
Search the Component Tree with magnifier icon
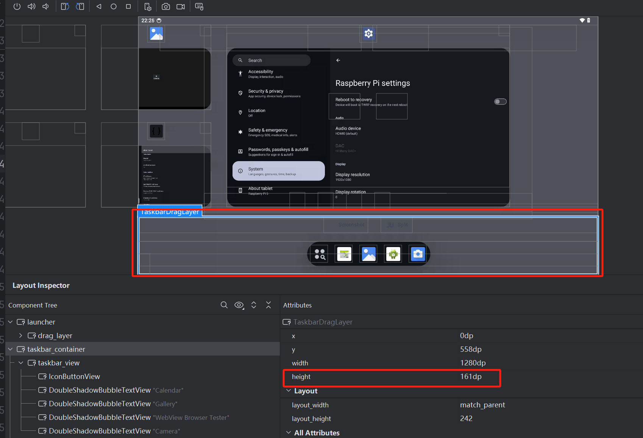(x=224, y=305)
